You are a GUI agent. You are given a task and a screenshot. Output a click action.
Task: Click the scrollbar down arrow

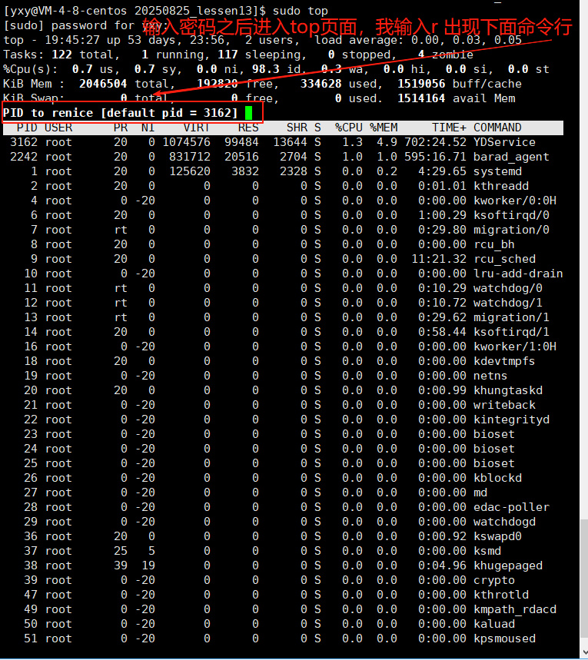[x=584, y=653]
